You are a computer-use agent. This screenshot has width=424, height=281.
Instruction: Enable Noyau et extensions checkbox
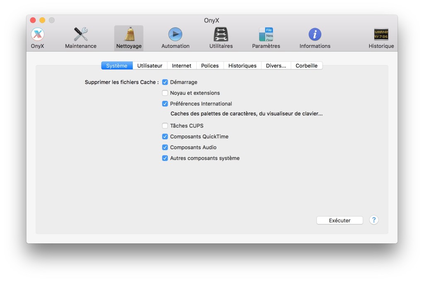tap(165, 93)
